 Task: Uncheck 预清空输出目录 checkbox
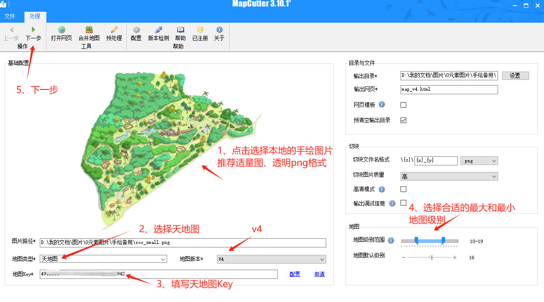(403, 120)
